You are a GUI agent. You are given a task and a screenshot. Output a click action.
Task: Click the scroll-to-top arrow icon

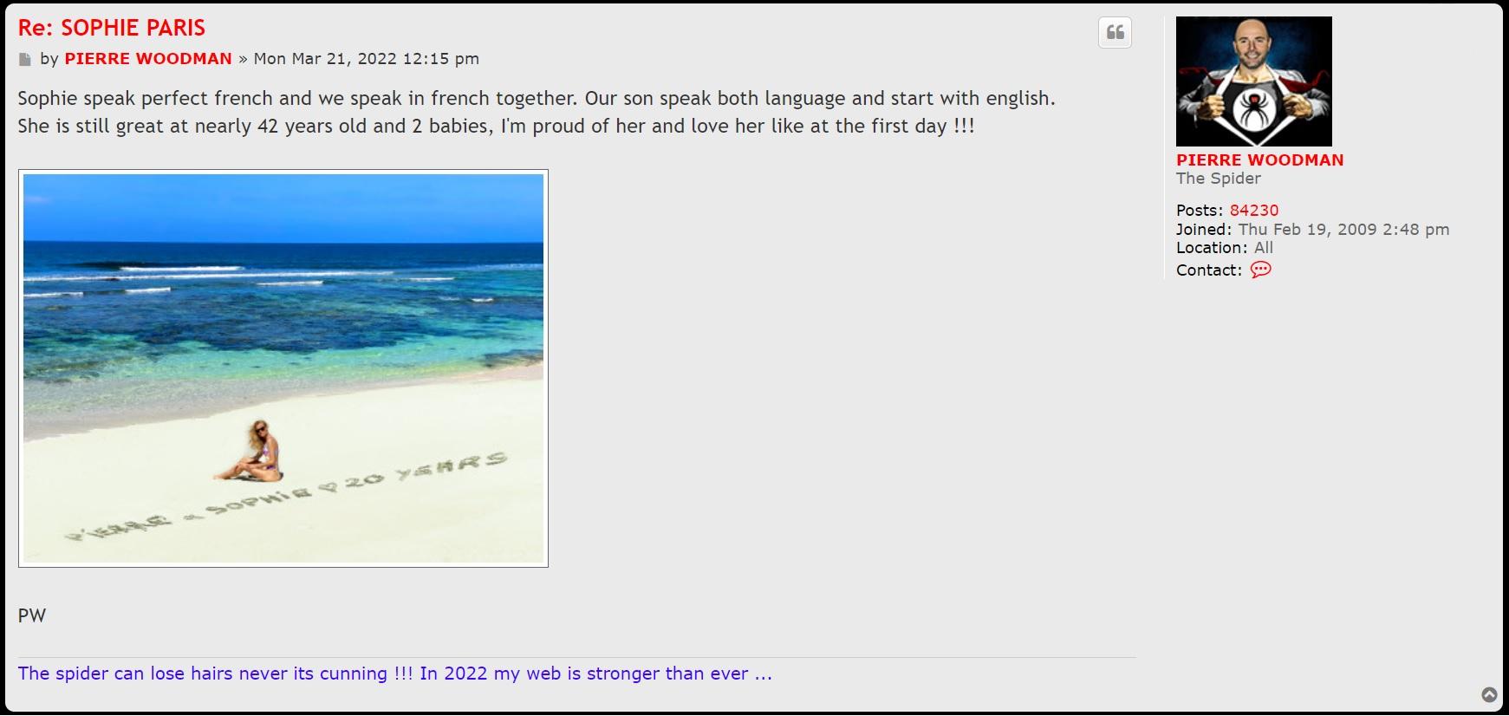pyautogui.click(x=1489, y=694)
